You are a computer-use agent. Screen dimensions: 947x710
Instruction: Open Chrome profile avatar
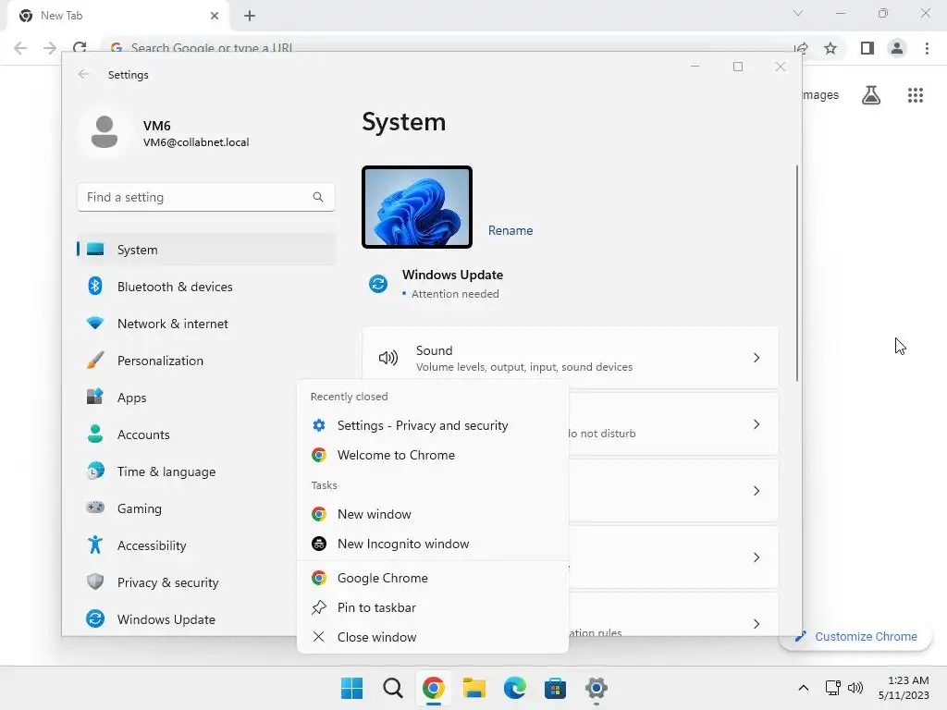(x=897, y=48)
